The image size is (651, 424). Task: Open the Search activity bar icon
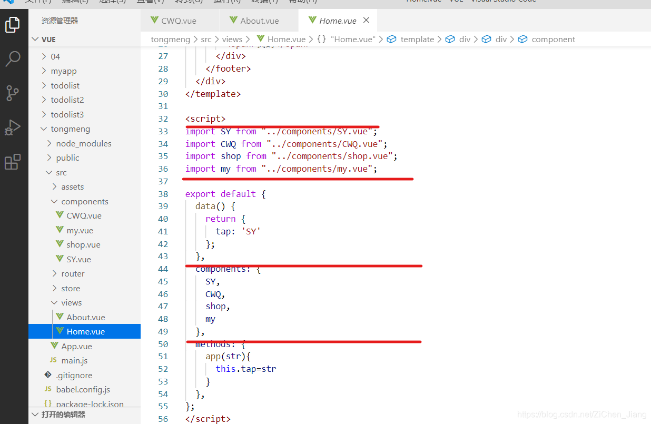click(x=13, y=58)
